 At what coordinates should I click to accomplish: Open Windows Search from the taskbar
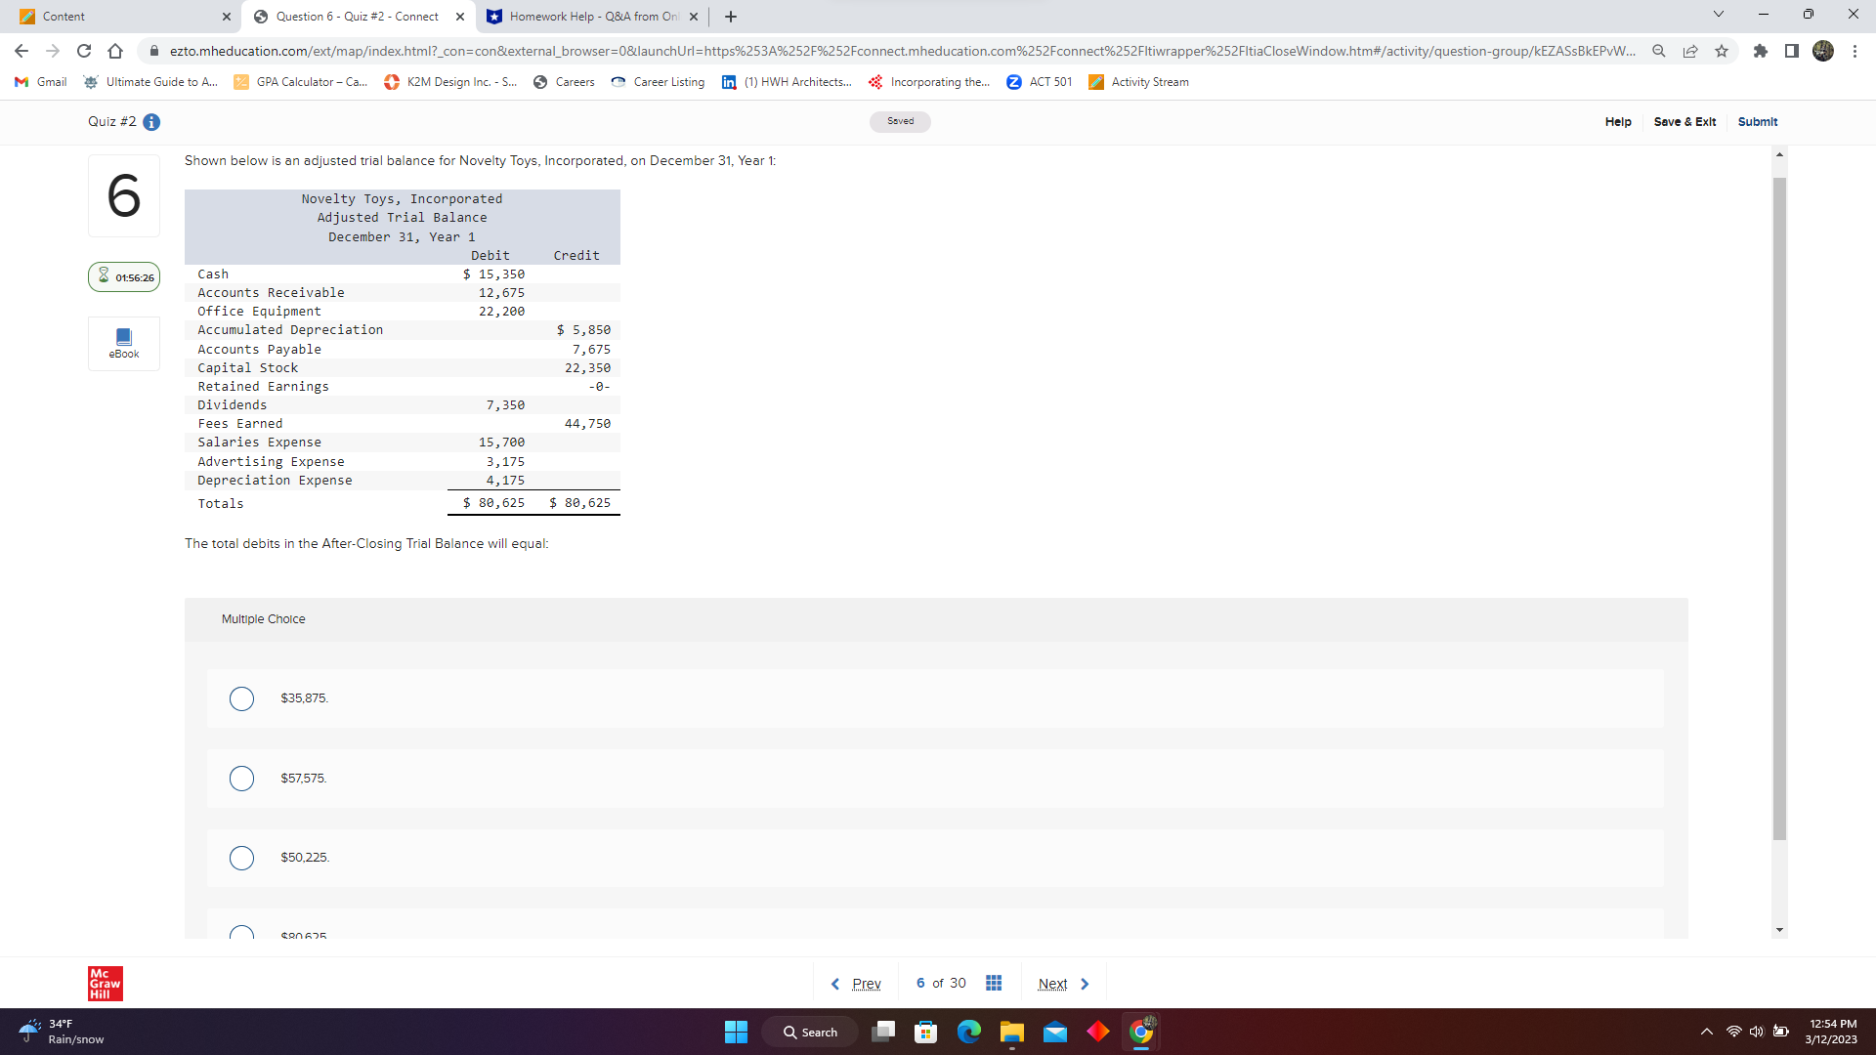[x=809, y=1032]
